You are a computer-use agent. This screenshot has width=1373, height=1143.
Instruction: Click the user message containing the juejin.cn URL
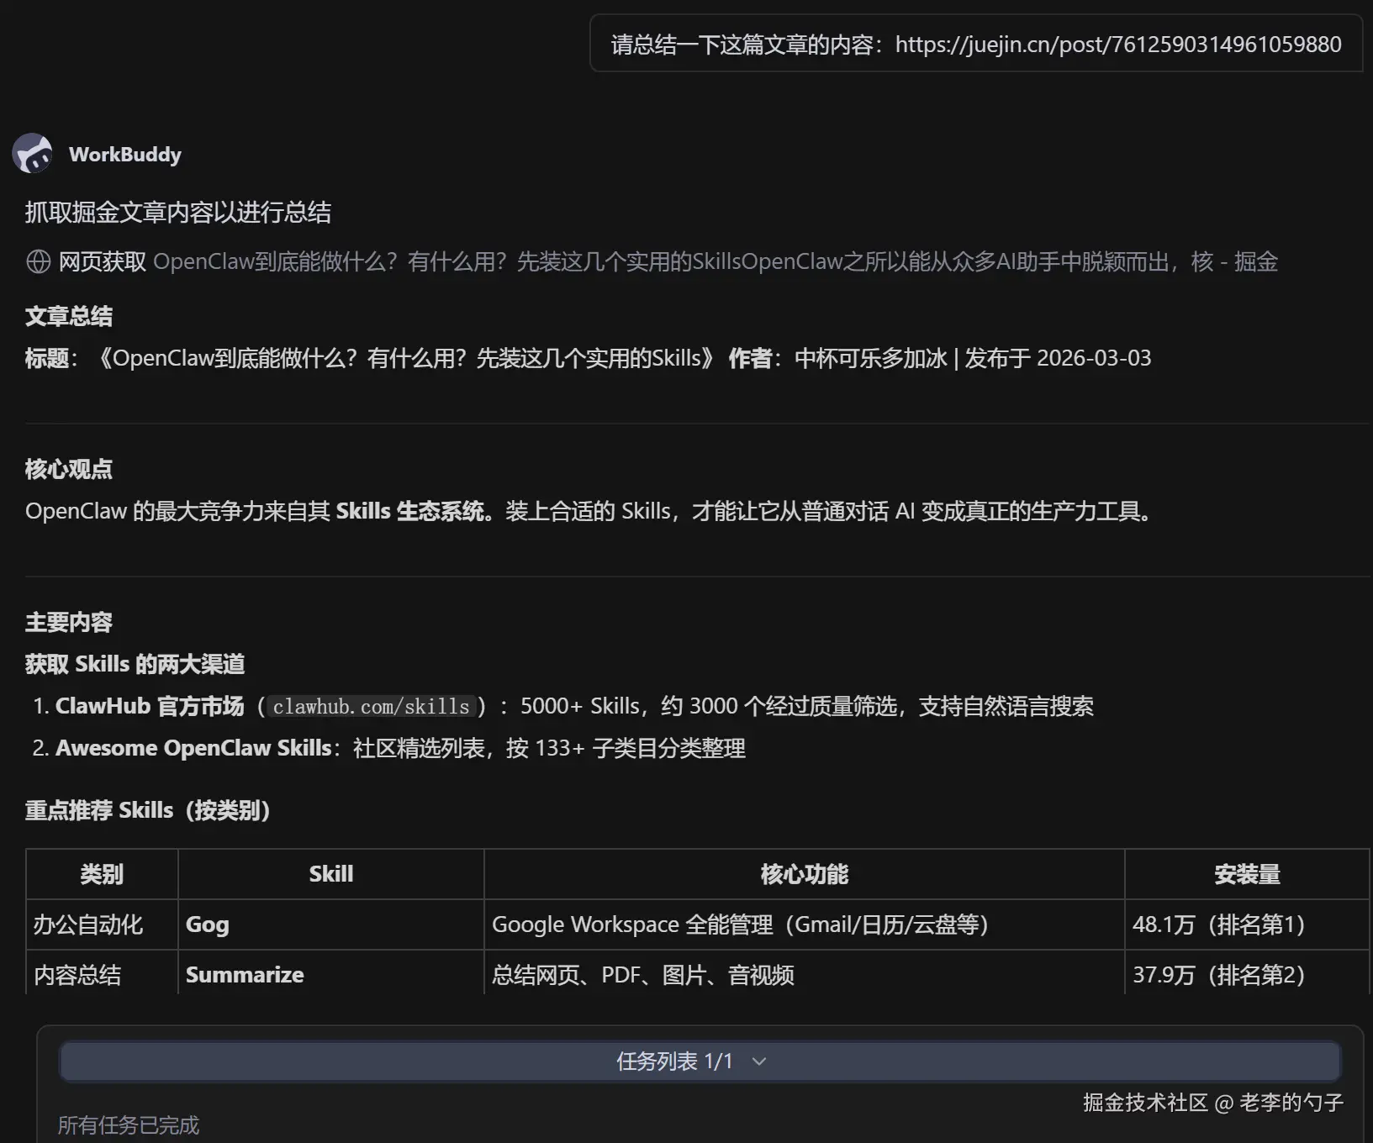click(976, 44)
